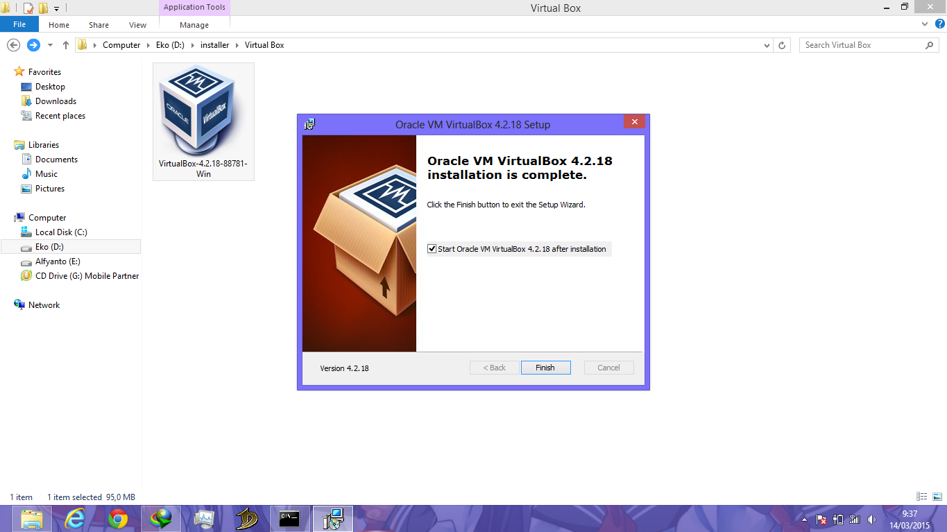Switch to the Share ribbon tab
Image resolution: width=947 pixels, height=532 pixels.
pyautogui.click(x=99, y=25)
